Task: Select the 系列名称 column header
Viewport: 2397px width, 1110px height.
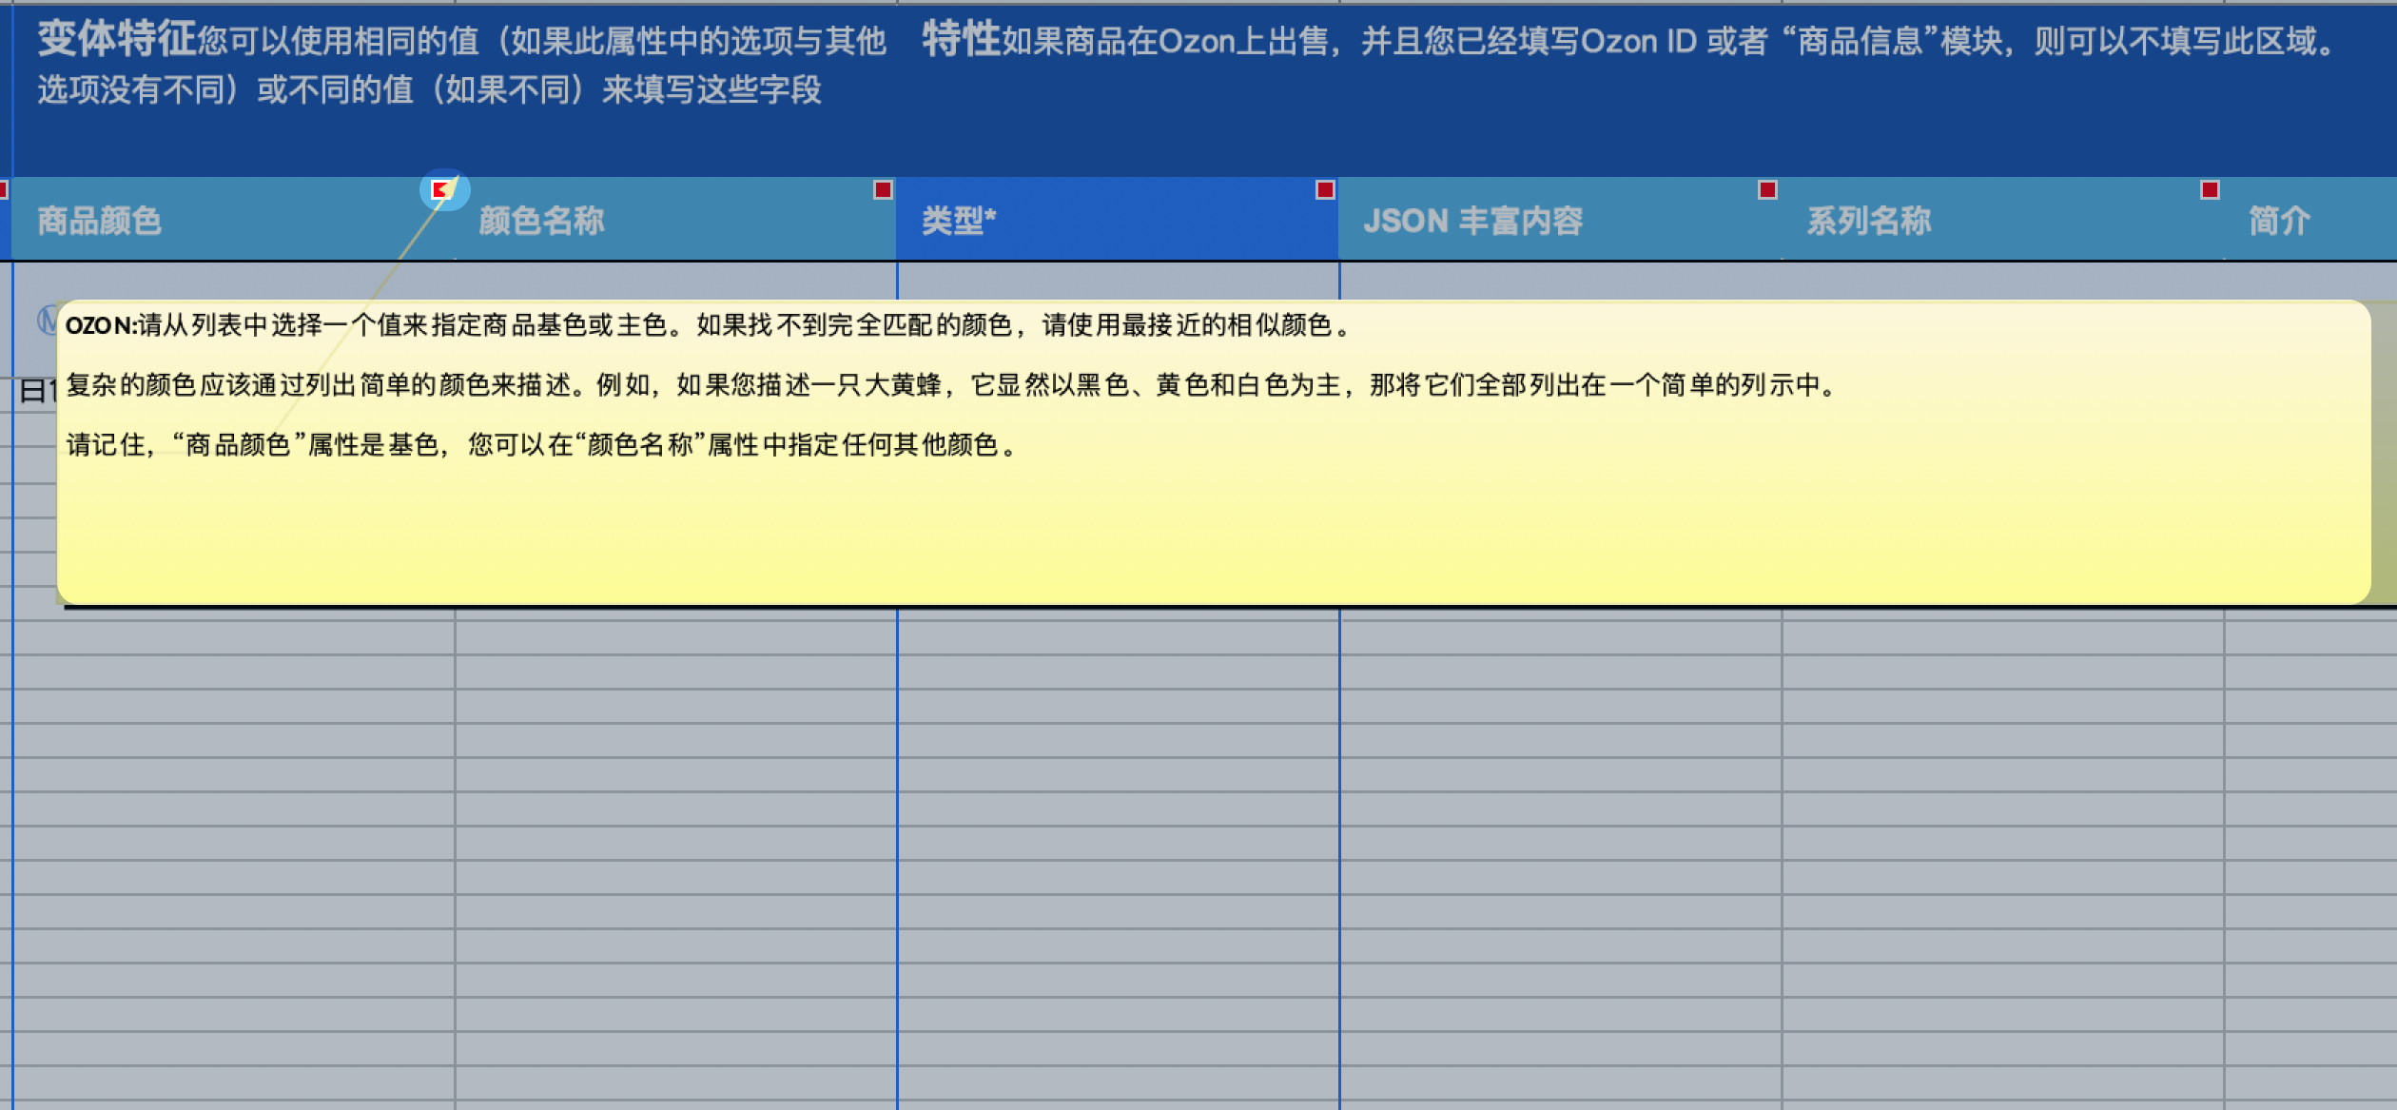Action: tap(2002, 220)
